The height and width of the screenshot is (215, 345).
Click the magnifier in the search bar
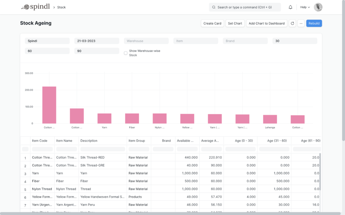tap(214, 7)
